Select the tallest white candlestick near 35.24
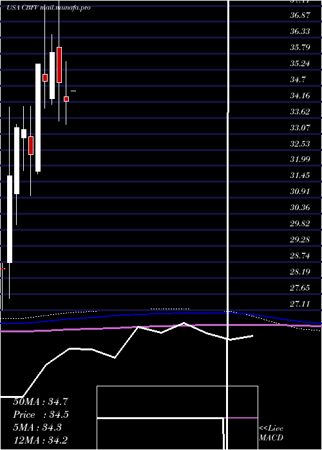The image size is (322, 450). 38,118
